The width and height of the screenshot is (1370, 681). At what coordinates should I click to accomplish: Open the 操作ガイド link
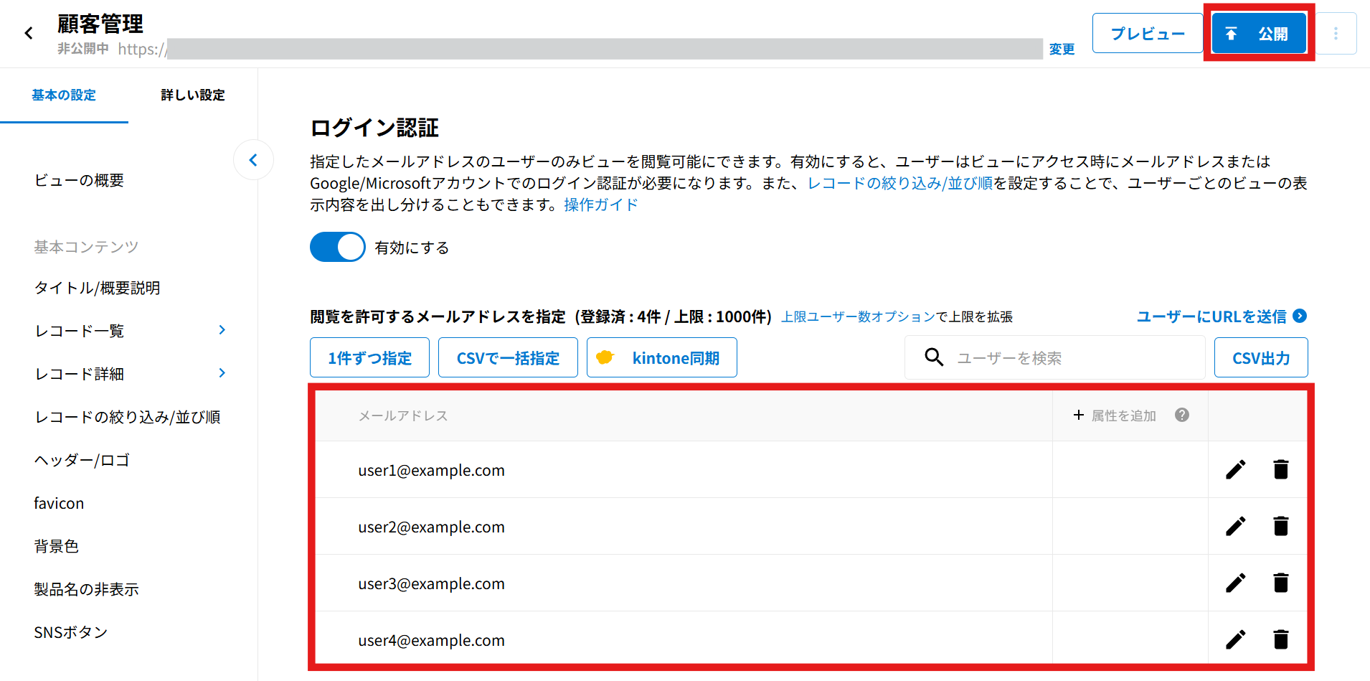[x=600, y=205]
